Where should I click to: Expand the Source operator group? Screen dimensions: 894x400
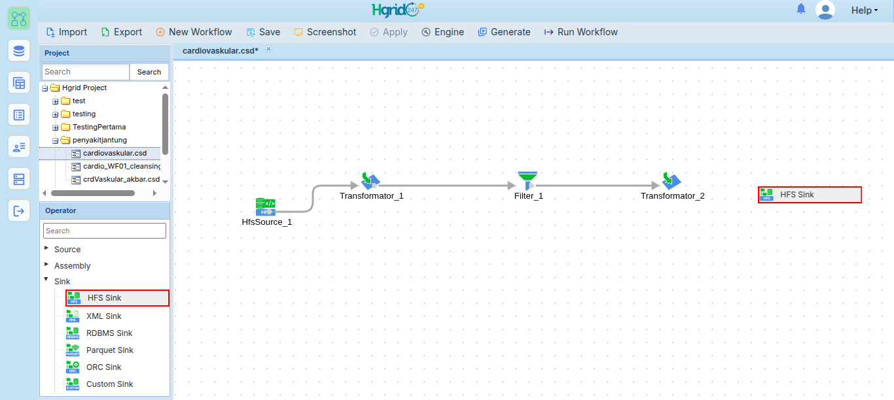46,248
